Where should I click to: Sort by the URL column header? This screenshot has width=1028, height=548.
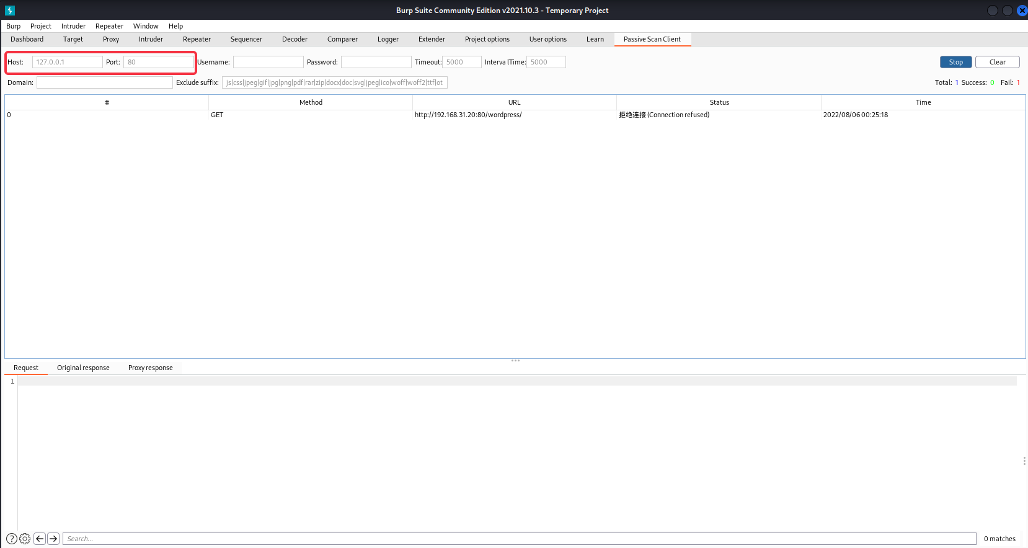[515, 102]
